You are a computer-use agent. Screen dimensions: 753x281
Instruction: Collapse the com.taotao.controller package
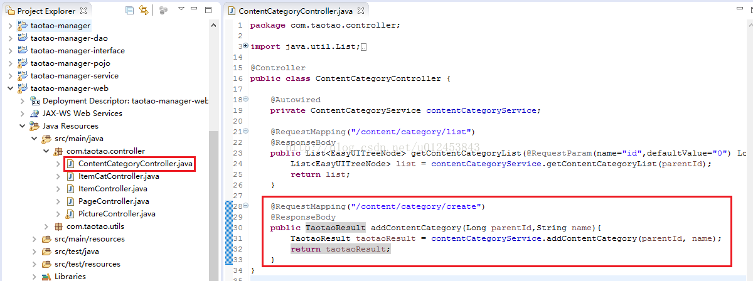(46, 151)
